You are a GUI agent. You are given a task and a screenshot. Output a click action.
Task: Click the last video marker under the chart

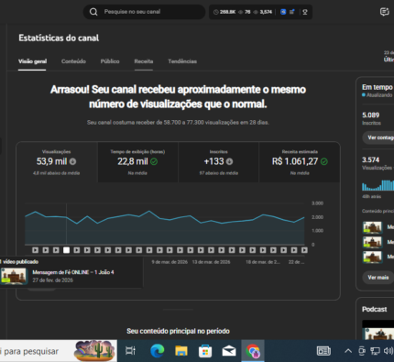[x=304, y=250]
